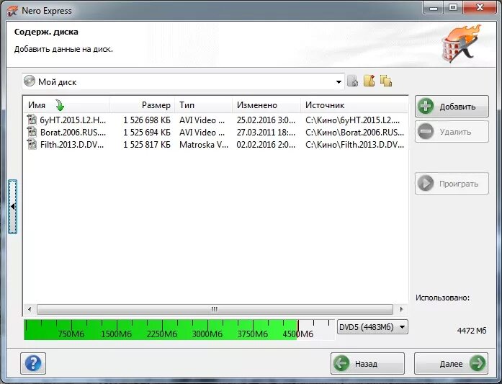Click the Nero Express title bar icon
This screenshot has height=384, width=502.
[x=12, y=11]
